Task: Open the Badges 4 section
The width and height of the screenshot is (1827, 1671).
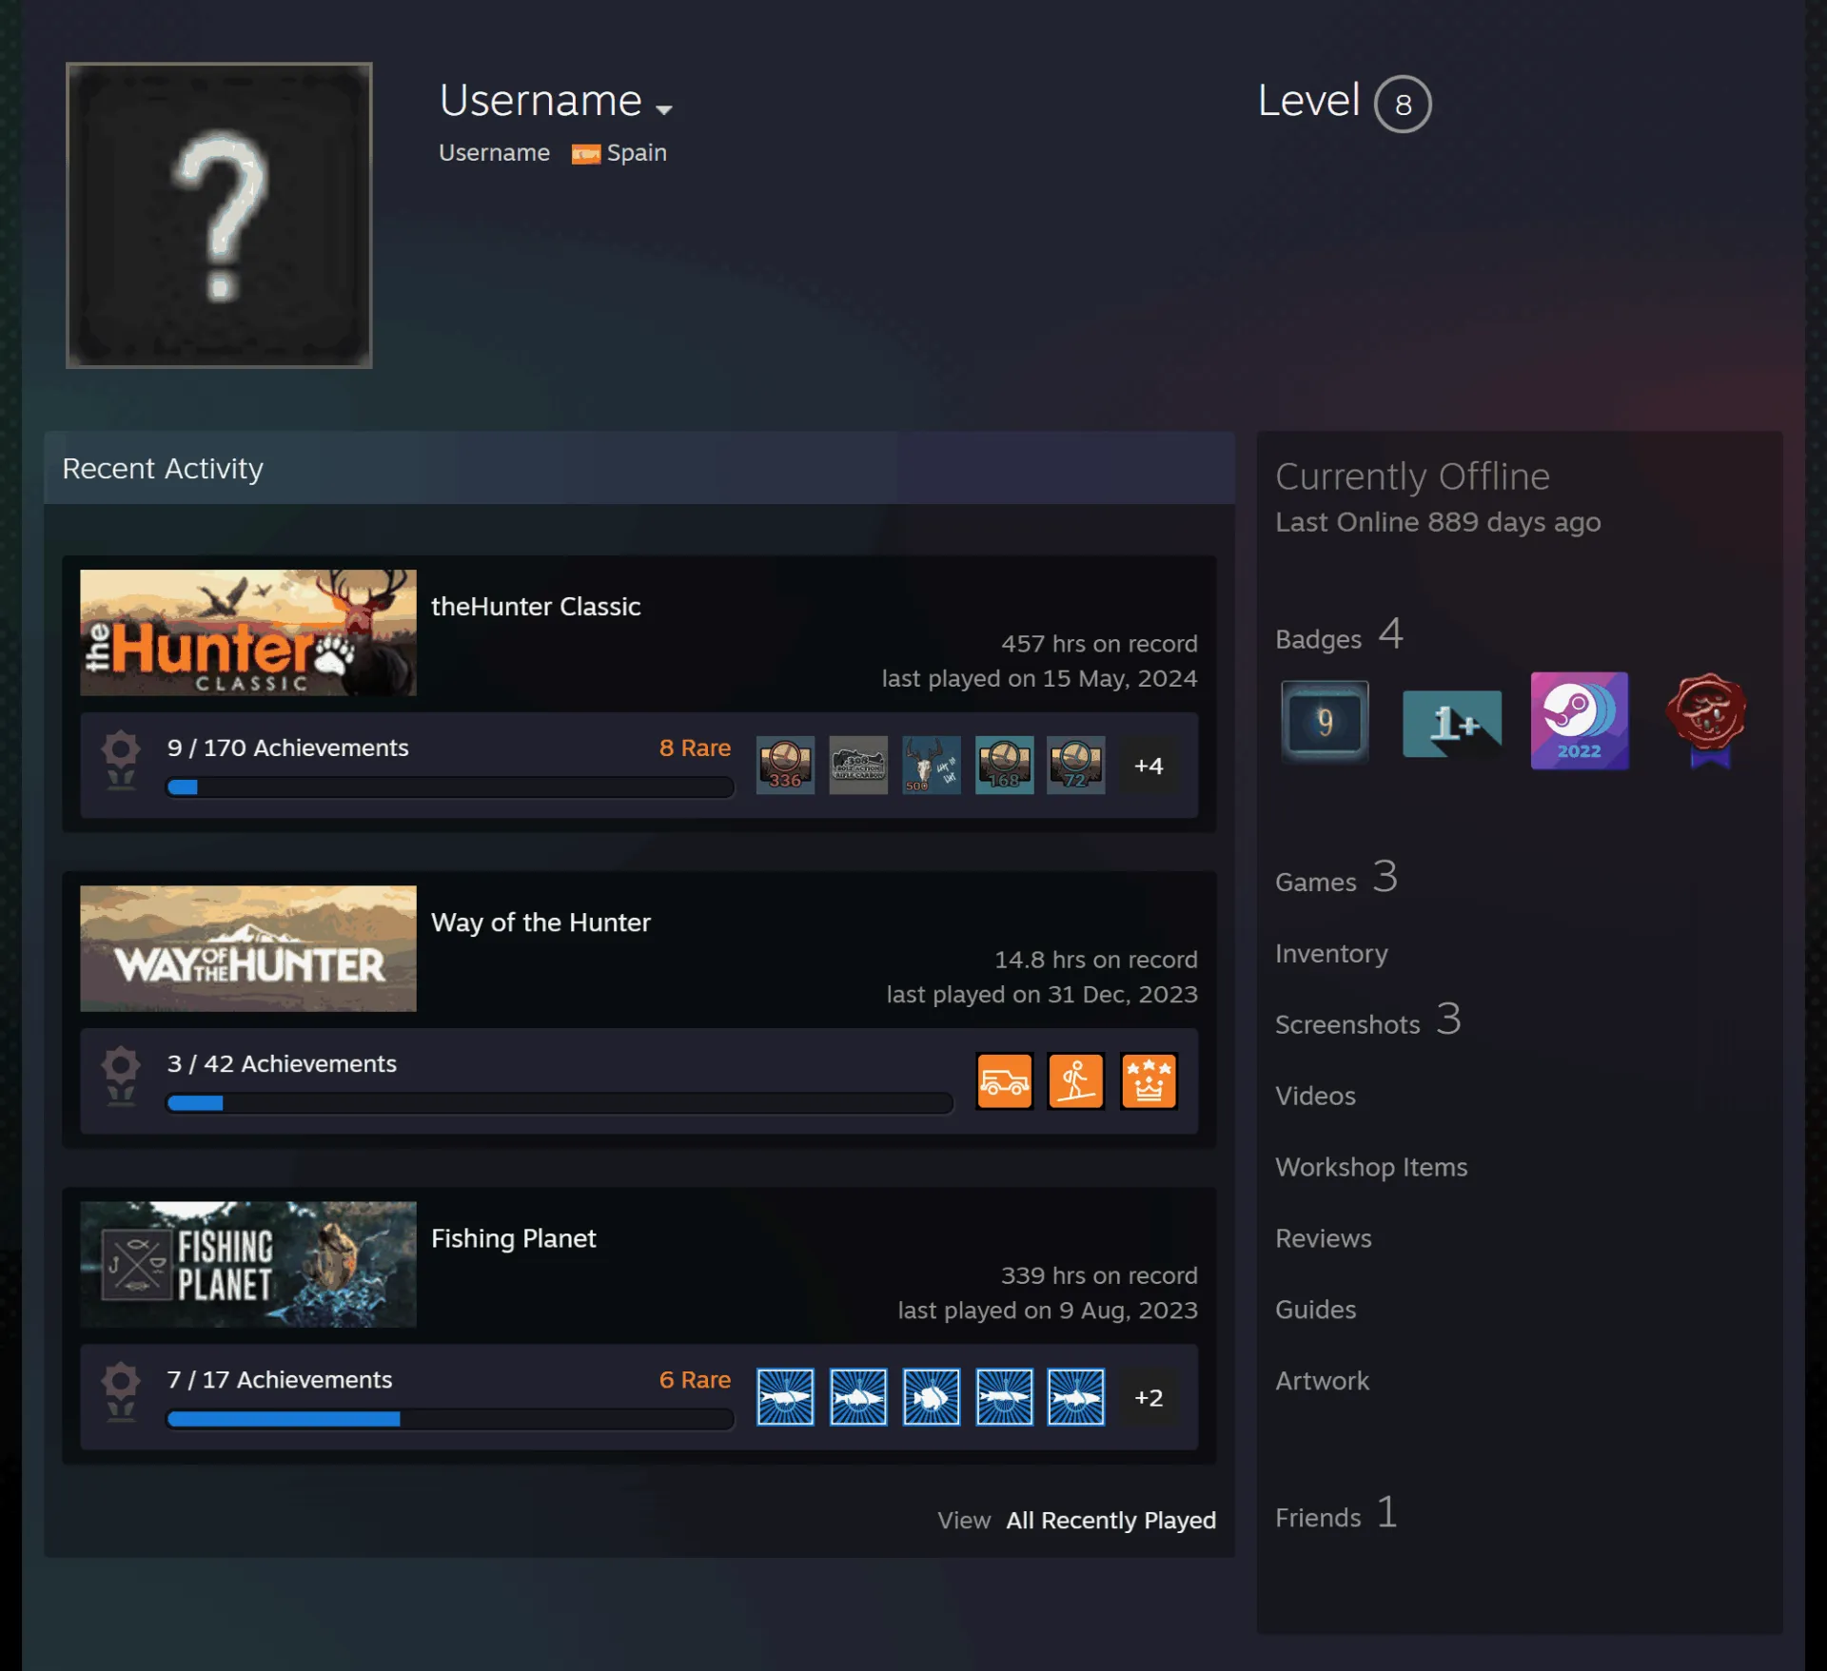Action: (x=1339, y=635)
